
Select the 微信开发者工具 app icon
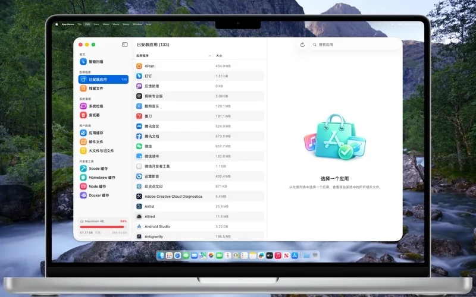[x=139, y=166]
